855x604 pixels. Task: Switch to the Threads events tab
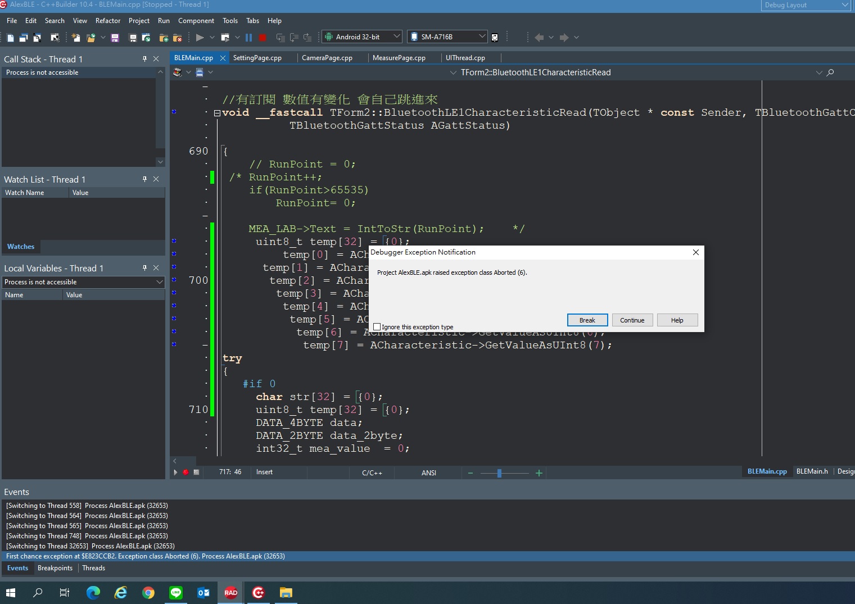93,568
